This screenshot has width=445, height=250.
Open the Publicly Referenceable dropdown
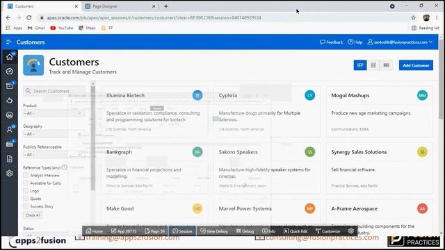tap(54, 154)
